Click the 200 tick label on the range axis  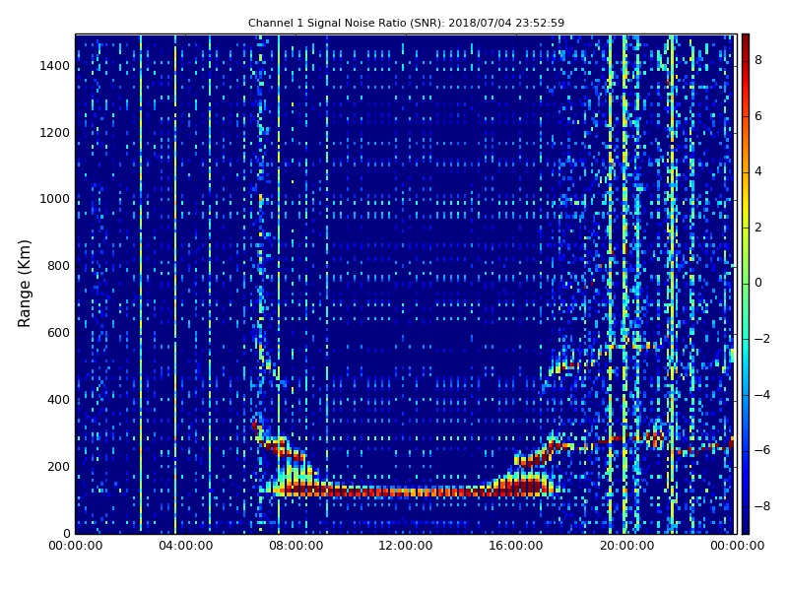coord(58,466)
